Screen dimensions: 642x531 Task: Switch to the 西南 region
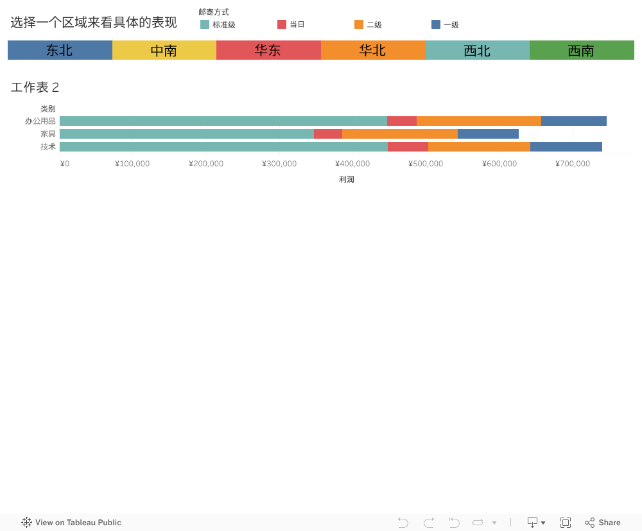(582, 50)
